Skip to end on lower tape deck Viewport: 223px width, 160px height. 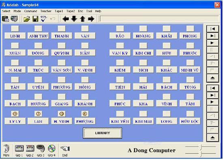click(212, 95)
